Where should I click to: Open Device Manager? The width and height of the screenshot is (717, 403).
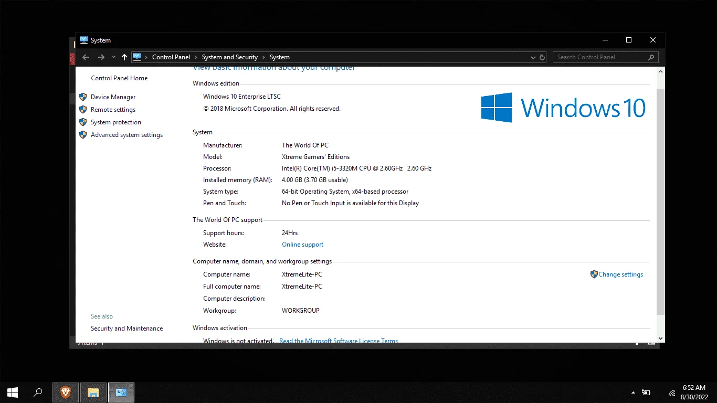113,97
